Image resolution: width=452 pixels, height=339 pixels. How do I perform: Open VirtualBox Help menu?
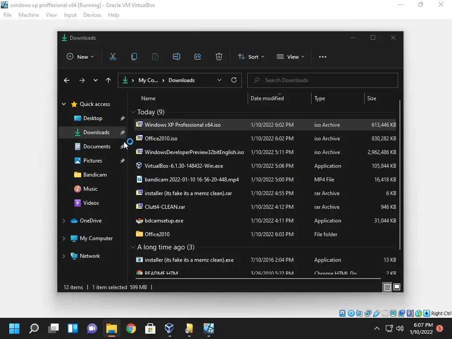(x=113, y=15)
